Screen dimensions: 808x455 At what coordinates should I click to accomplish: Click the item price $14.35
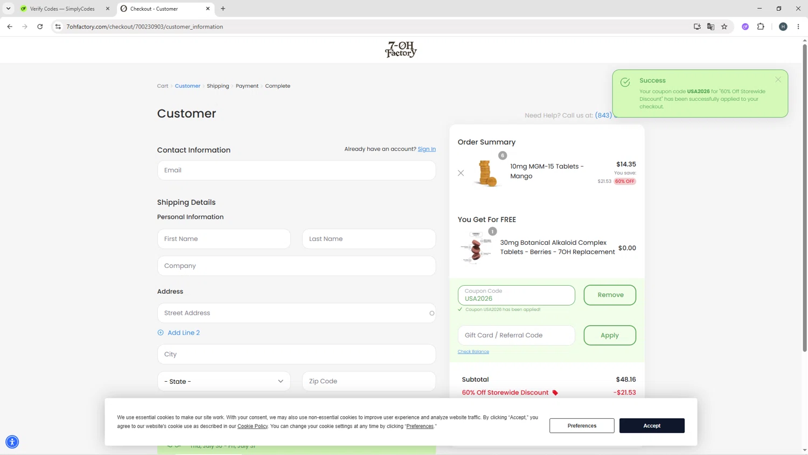tap(626, 164)
